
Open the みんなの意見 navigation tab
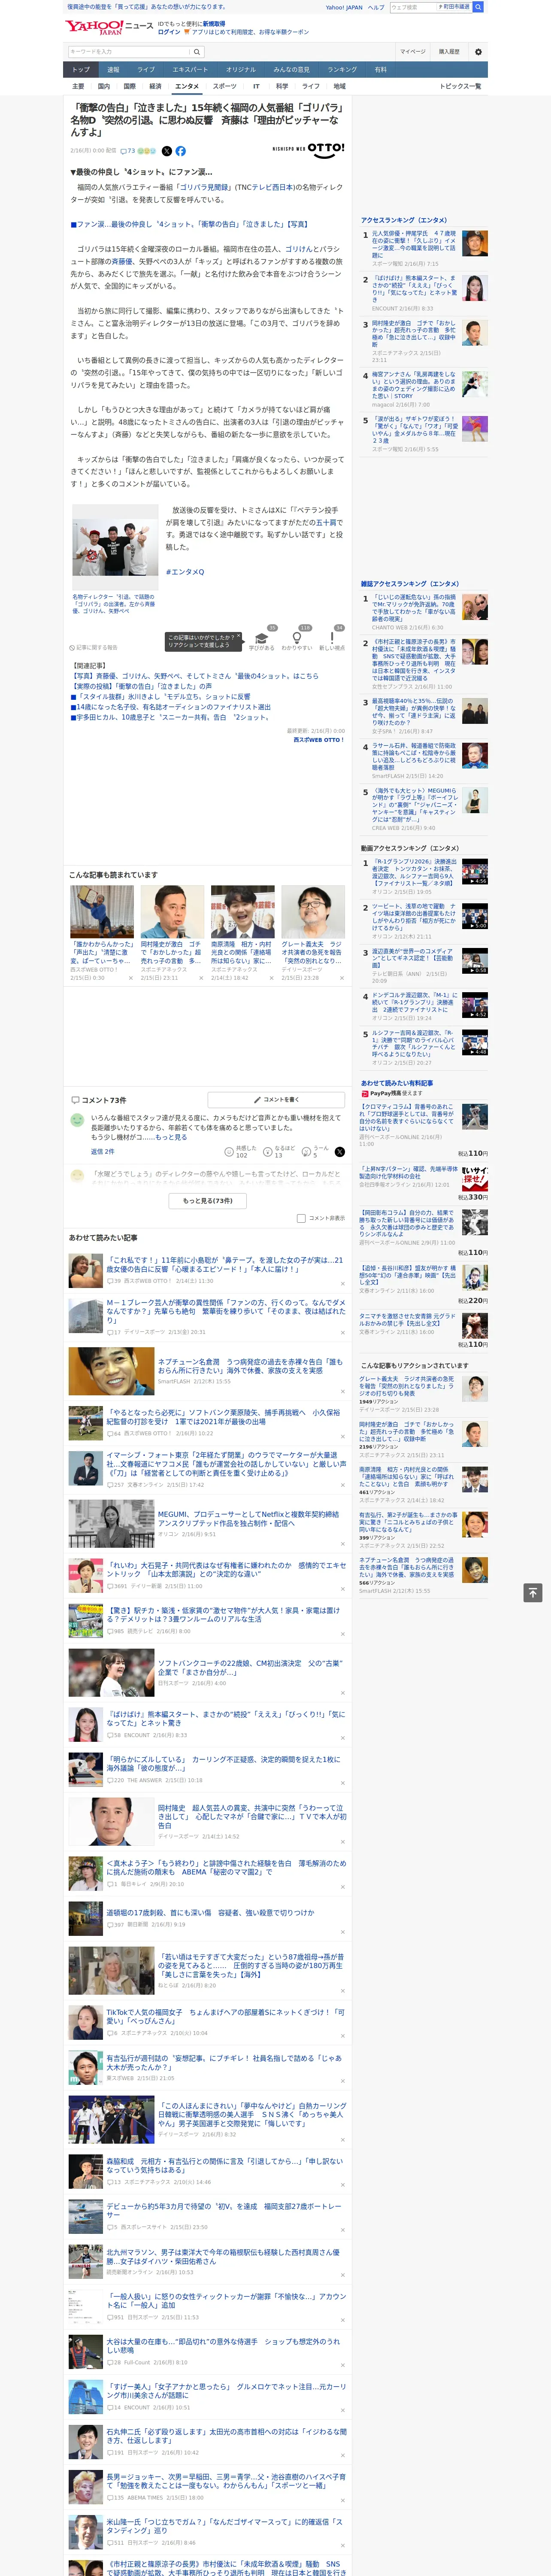click(291, 70)
